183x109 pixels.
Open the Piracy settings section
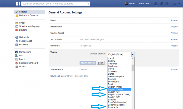tap(22, 23)
